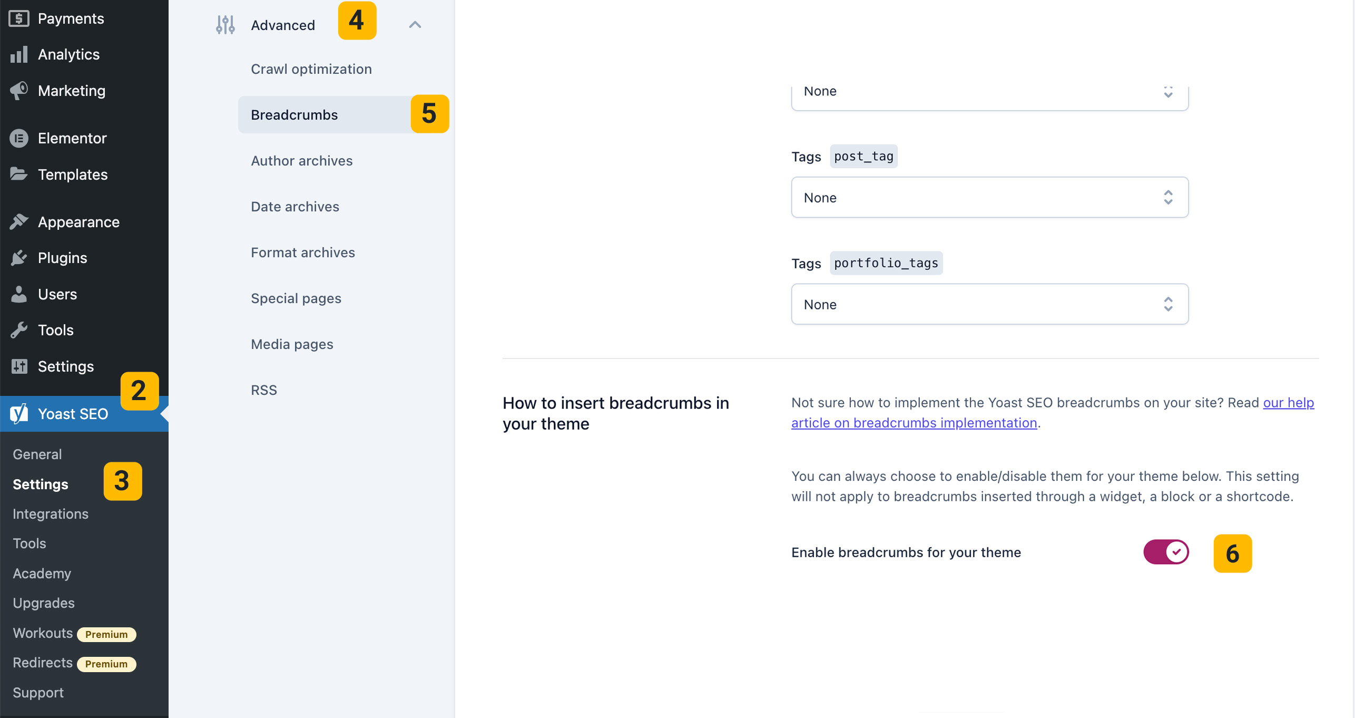
Task: Open Integrations under Yoast SEO
Action: [51, 514]
